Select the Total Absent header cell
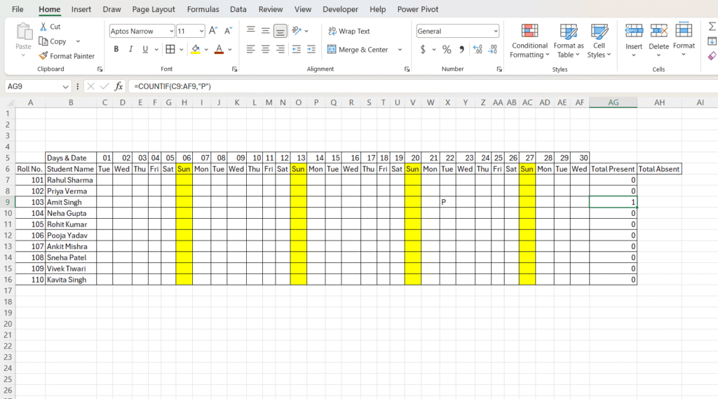Image resolution: width=718 pixels, height=399 pixels. click(659, 169)
